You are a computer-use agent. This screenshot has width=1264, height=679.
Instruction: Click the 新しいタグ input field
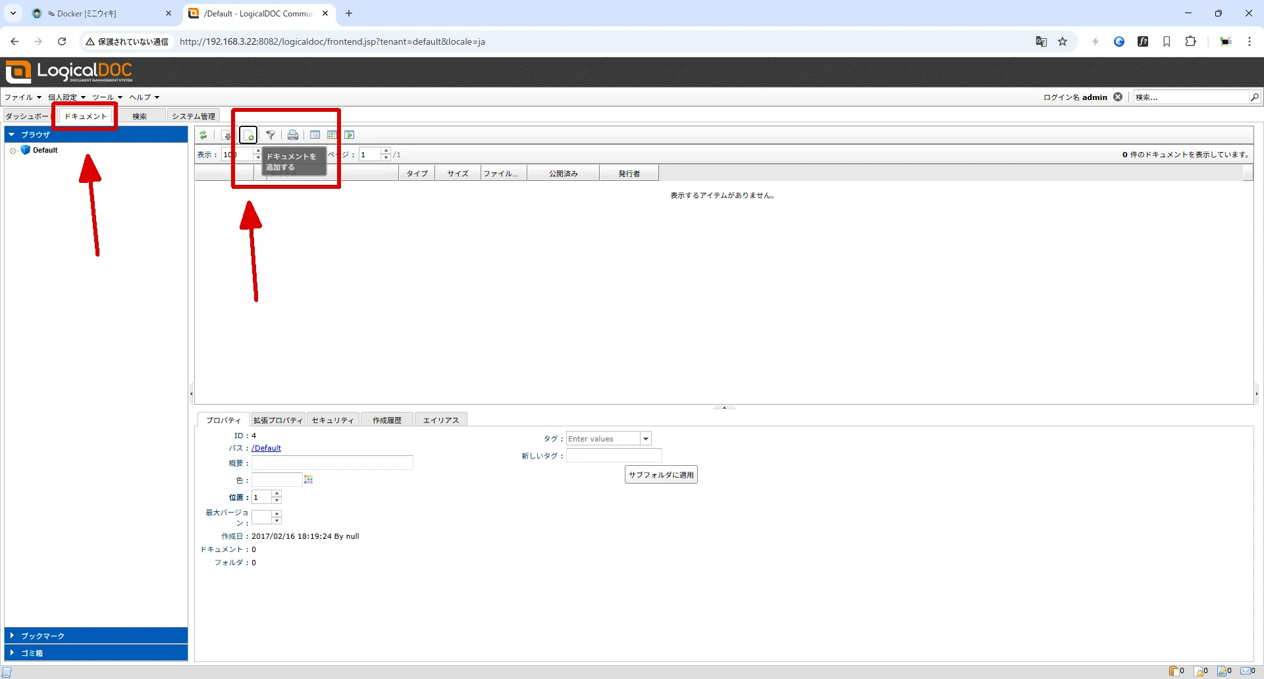pyautogui.click(x=614, y=455)
